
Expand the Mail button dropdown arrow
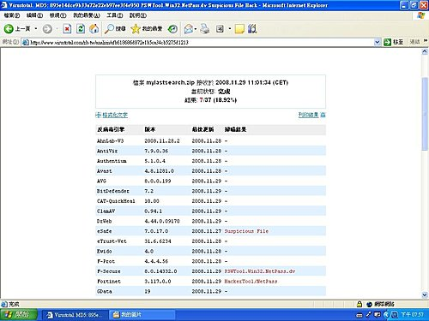tap(196, 29)
